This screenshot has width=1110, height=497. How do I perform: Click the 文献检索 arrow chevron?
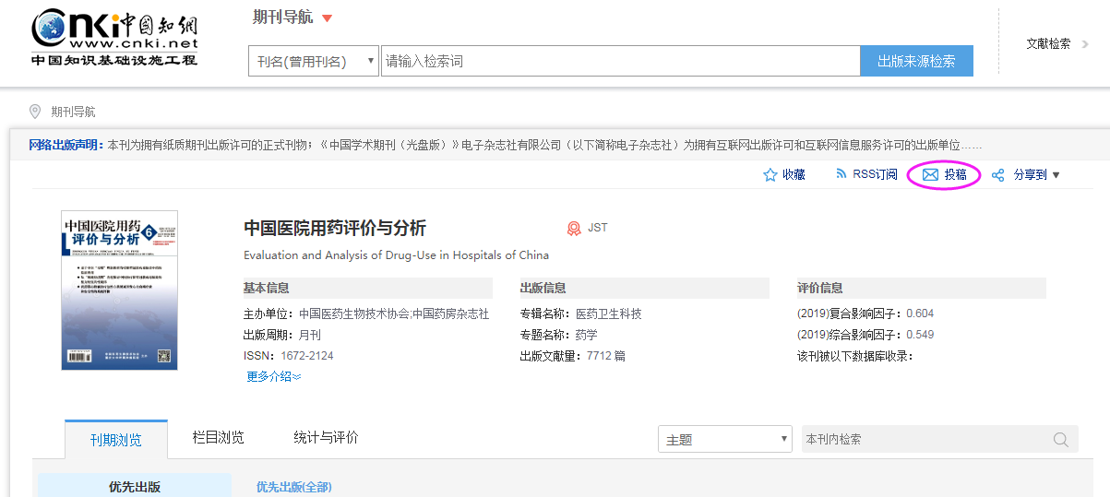[x=1085, y=43]
